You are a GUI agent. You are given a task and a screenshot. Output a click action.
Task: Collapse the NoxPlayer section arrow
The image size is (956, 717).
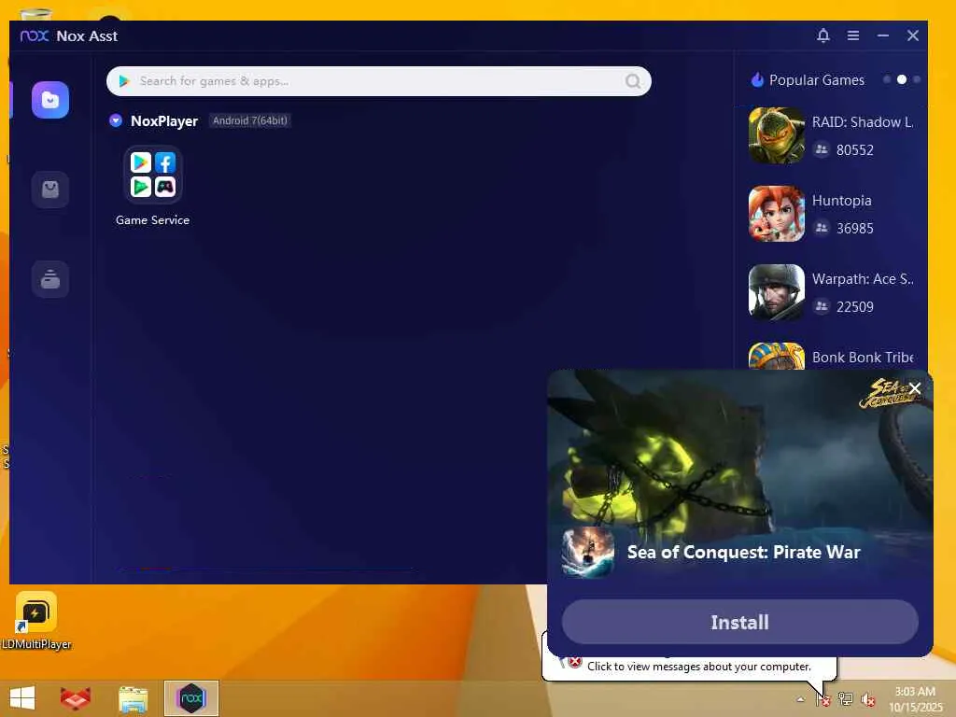click(x=115, y=120)
